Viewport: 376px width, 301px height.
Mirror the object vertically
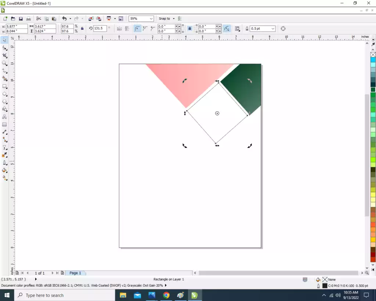point(127,29)
